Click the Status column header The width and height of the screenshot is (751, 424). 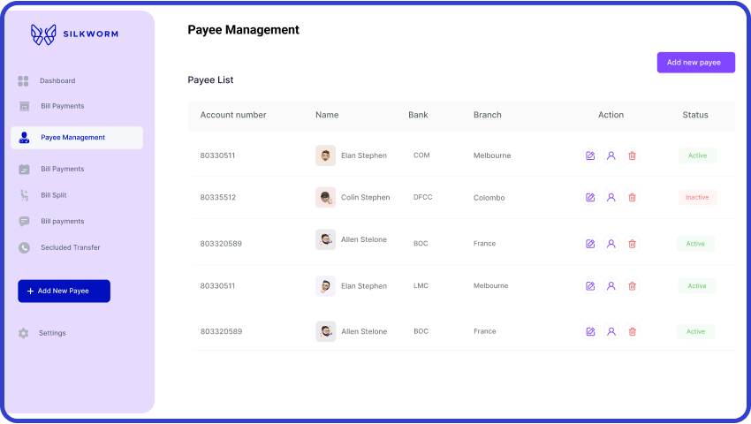[x=695, y=115]
